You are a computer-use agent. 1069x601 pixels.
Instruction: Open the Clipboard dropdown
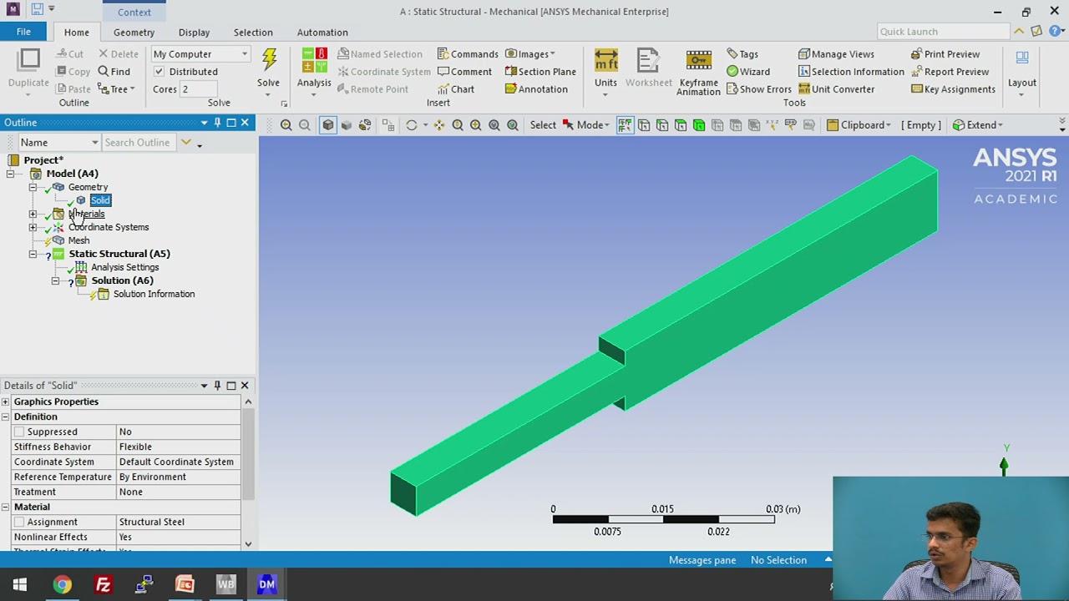pos(859,125)
